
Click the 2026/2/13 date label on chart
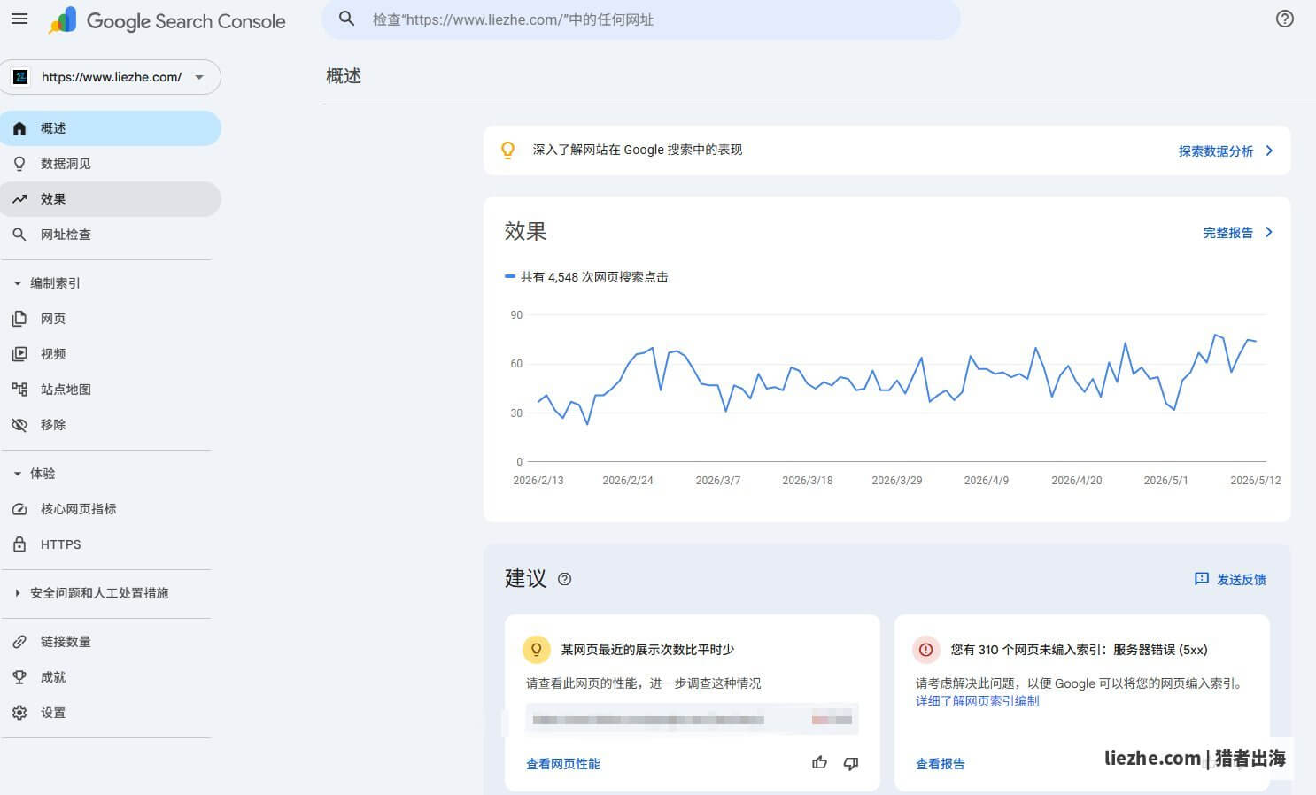[x=538, y=481]
